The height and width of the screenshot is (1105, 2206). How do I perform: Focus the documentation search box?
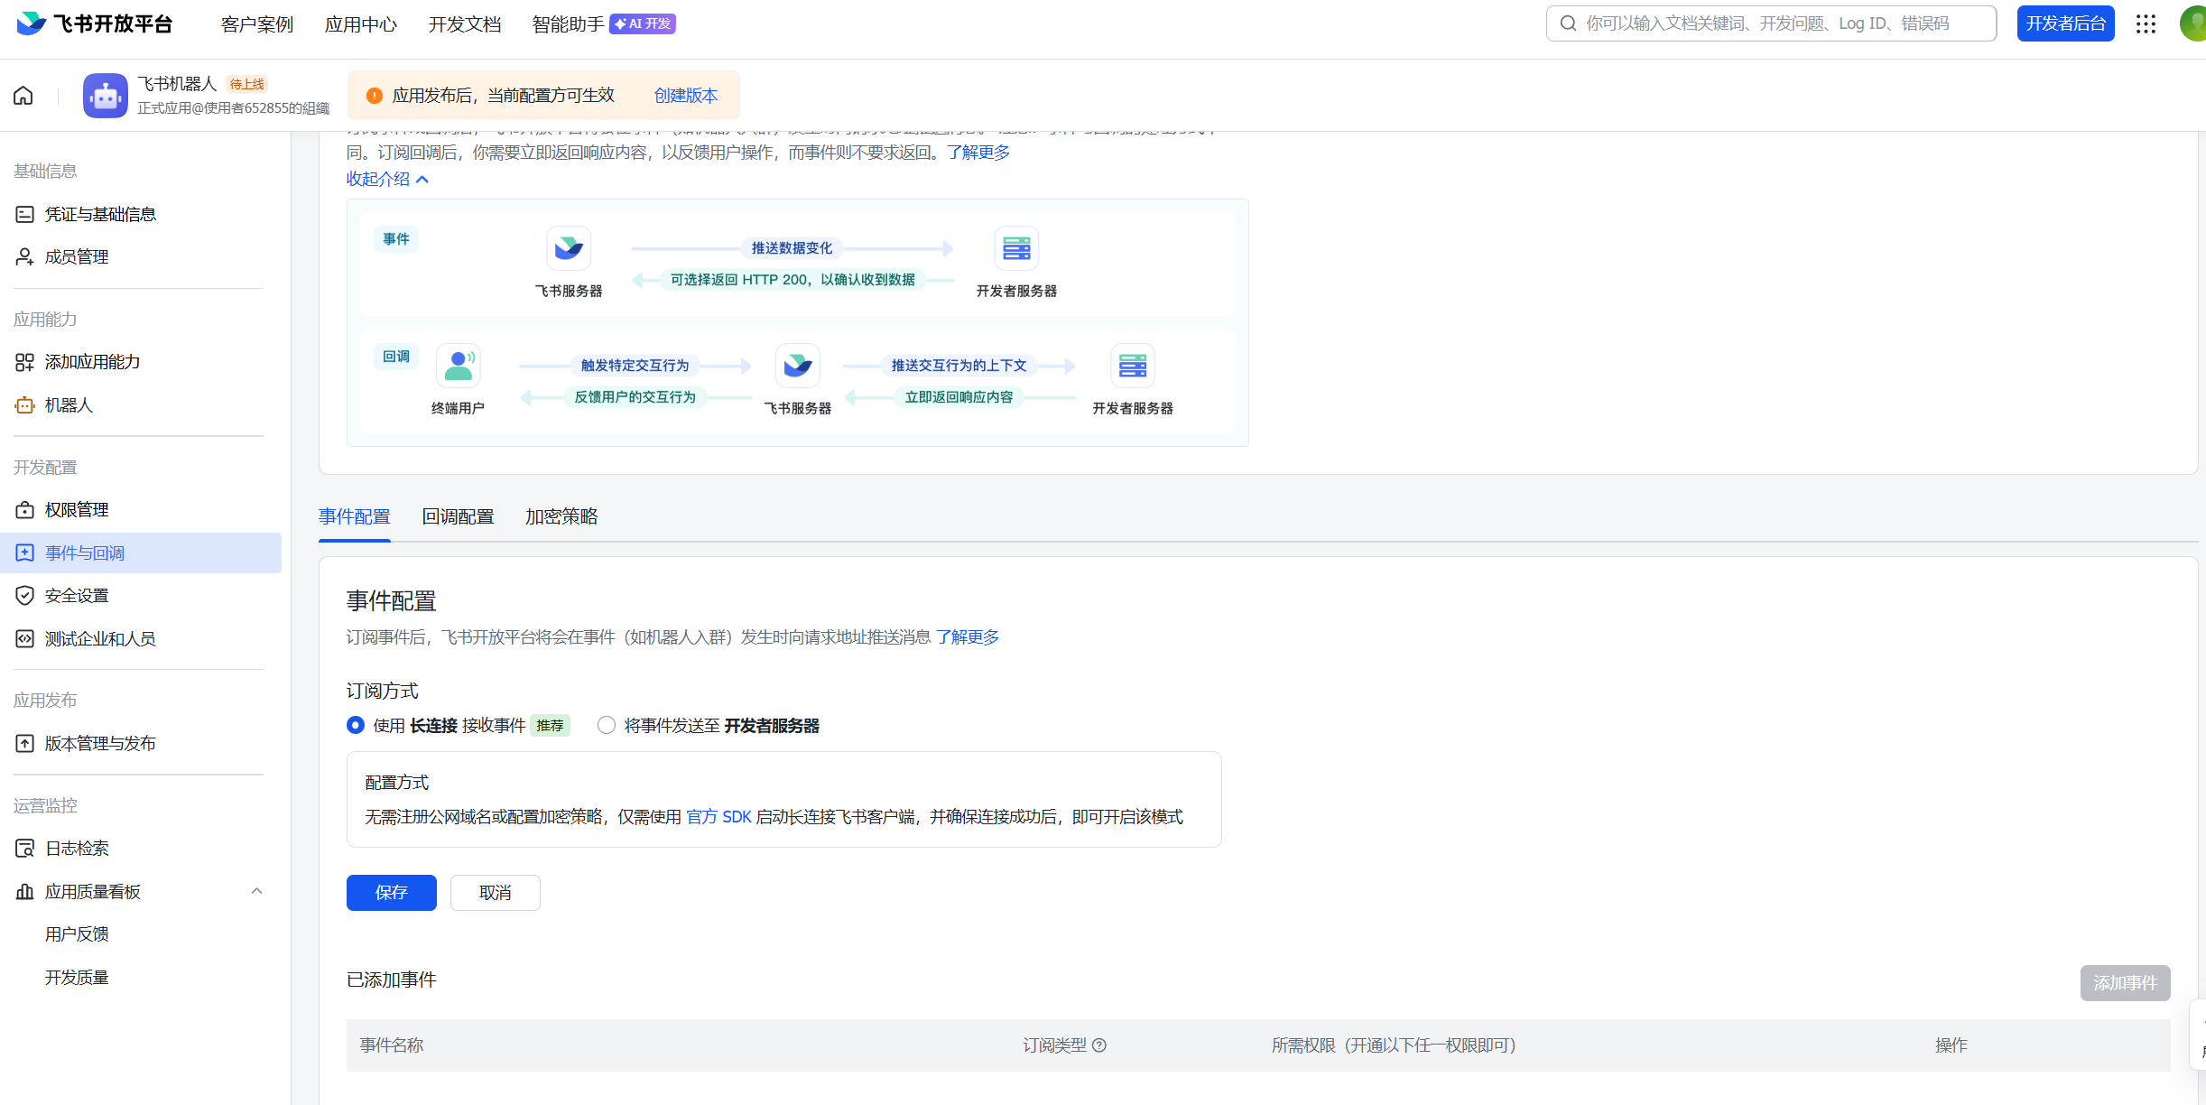1769,24
